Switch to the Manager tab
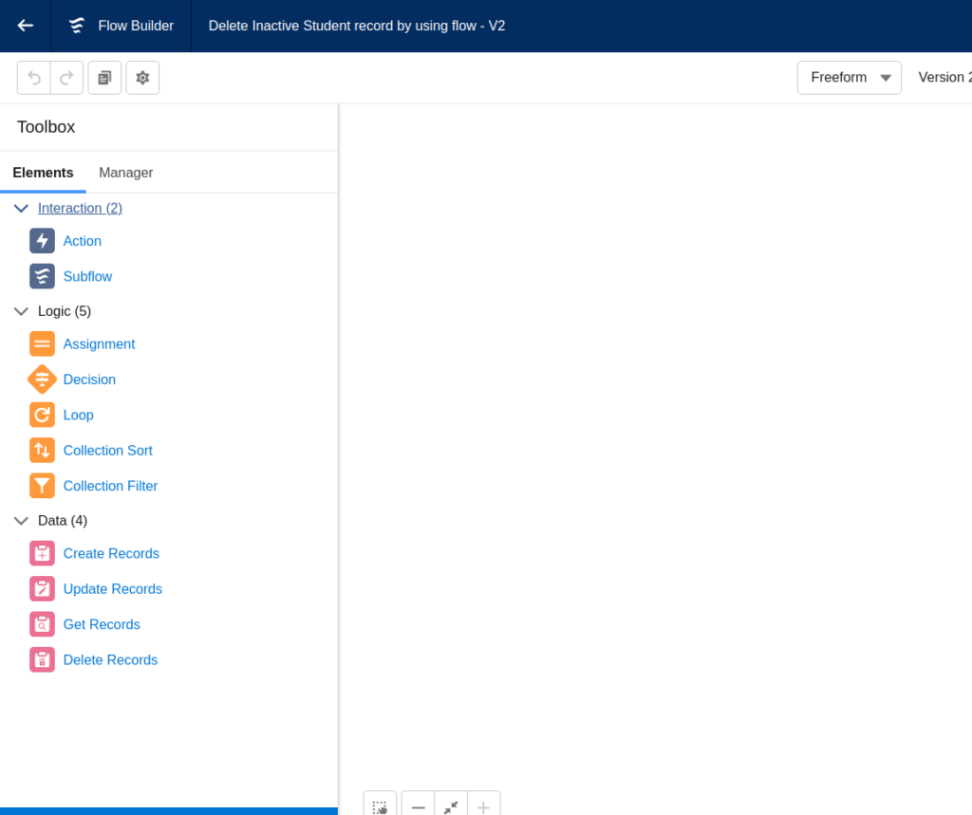 pos(125,173)
